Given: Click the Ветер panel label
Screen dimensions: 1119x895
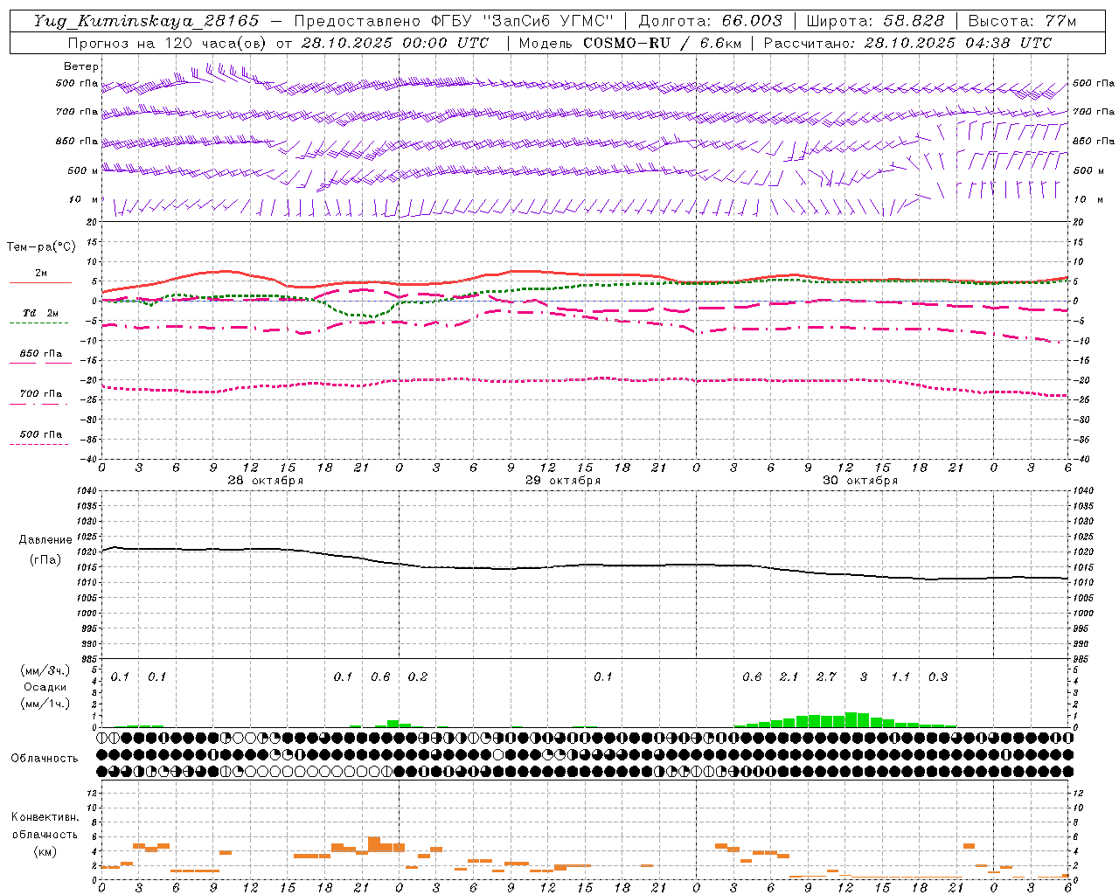Looking at the screenshot, I should click(x=81, y=66).
